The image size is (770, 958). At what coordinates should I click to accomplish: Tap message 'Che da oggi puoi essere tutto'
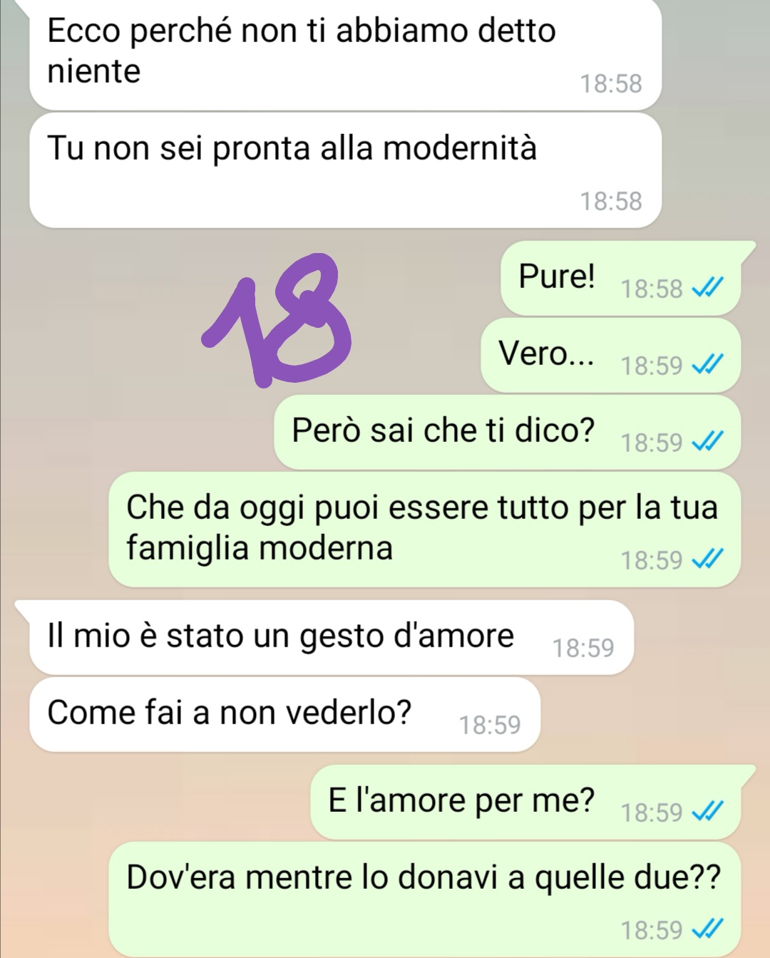[x=424, y=530]
